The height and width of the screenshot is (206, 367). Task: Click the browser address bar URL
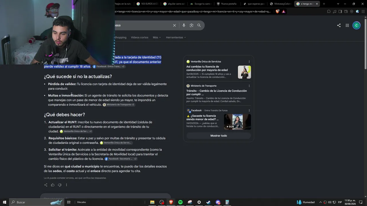[192, 11]
